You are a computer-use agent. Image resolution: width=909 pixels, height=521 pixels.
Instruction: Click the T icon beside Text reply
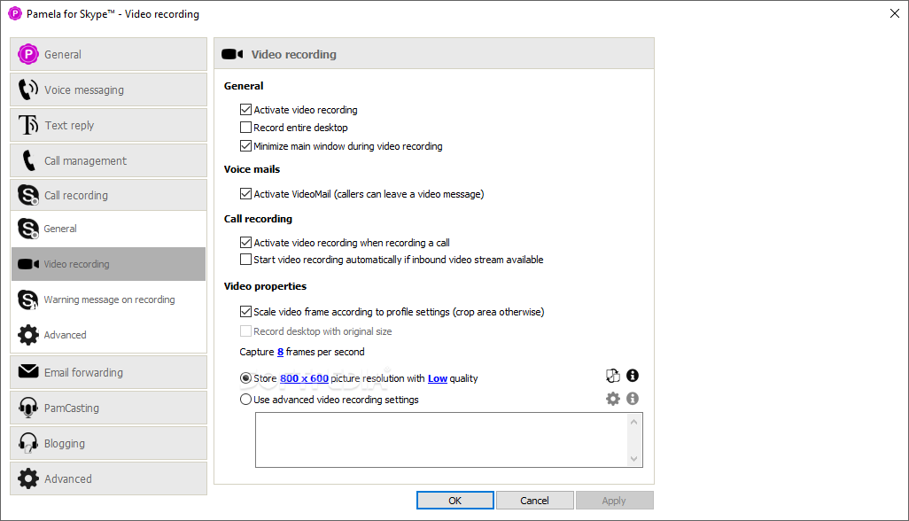(27, 125)
